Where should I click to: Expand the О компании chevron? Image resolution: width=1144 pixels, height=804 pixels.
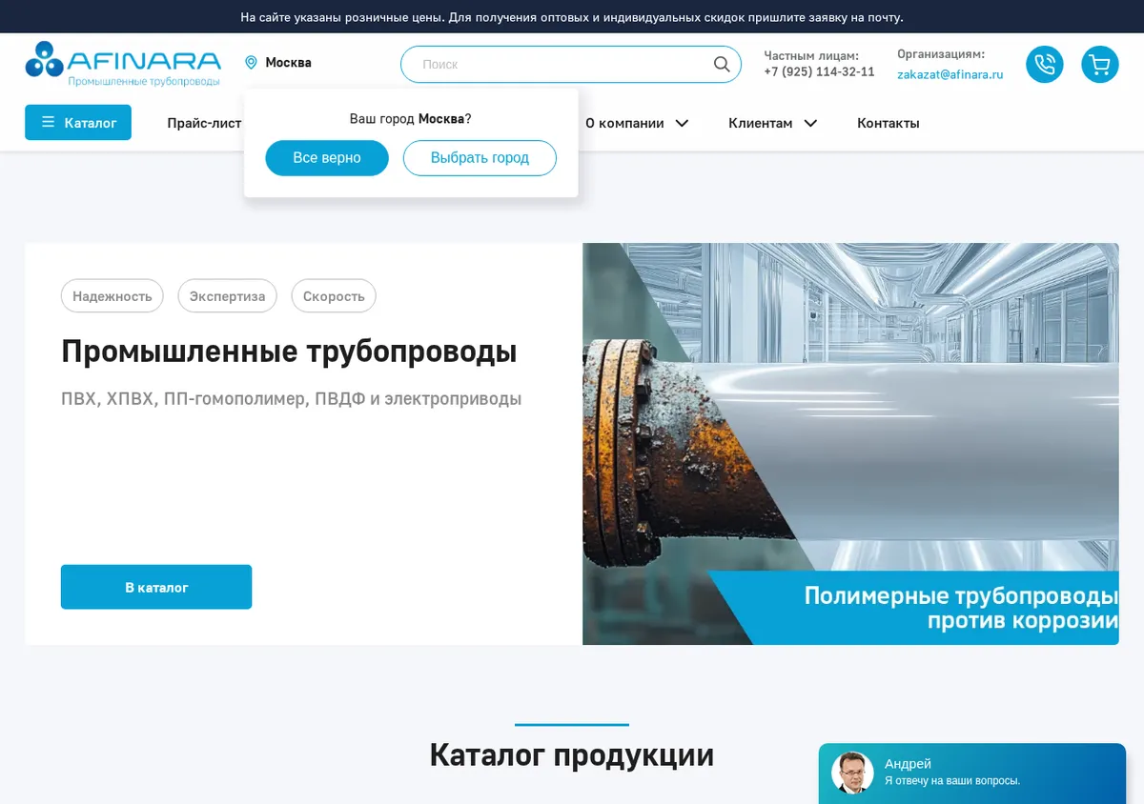point(682,123)
